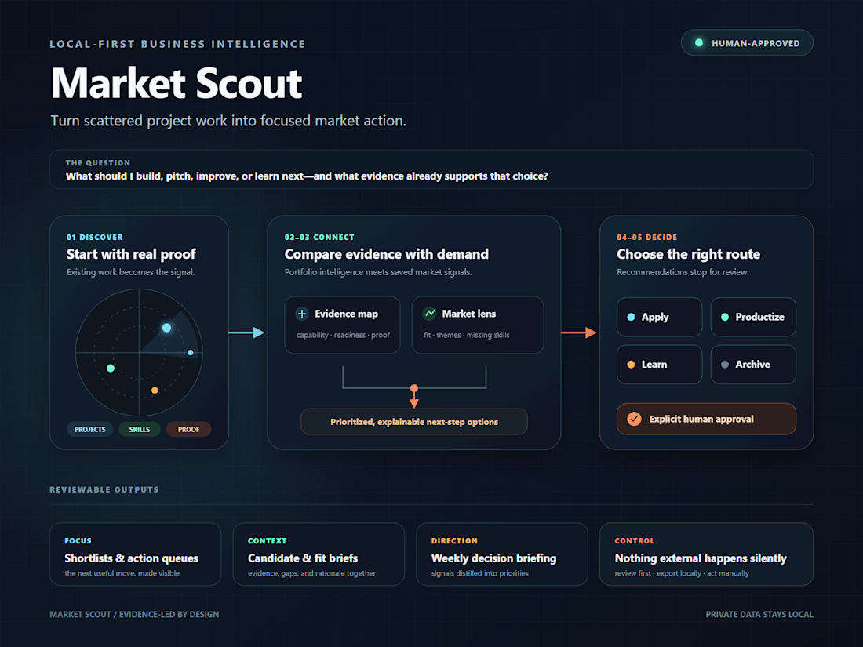Select the Learn route option
Image resolution: width=863 pixels, height=647 pixels.
[x=659, y=364]
